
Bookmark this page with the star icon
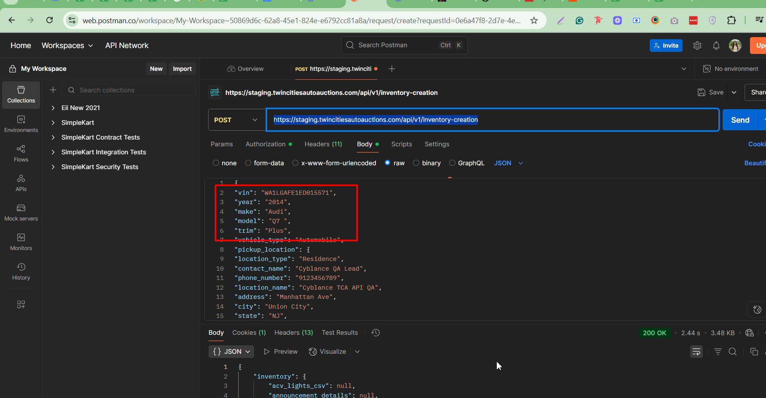[x=534, y=20]
